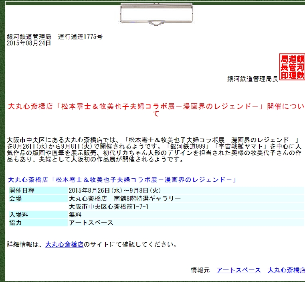Image resolution: width=305 pixels, height=282 pixels.
Task: Click the body paragraph starting 大阪市中央区にある
Action: pos(154,149)
